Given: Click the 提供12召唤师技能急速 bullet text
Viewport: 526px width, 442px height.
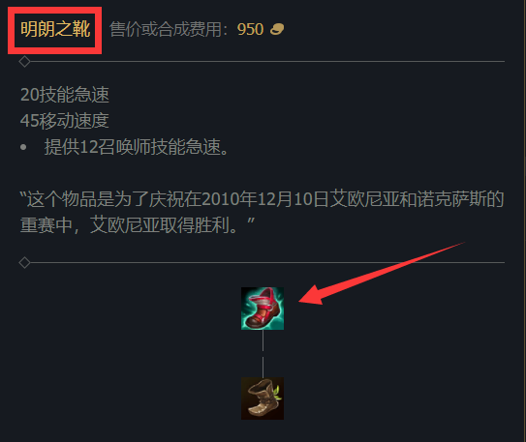Looking at the screenshot, I should click(137, 147).
